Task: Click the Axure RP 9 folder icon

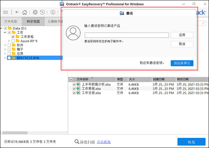Action: [x=18, y=41]
